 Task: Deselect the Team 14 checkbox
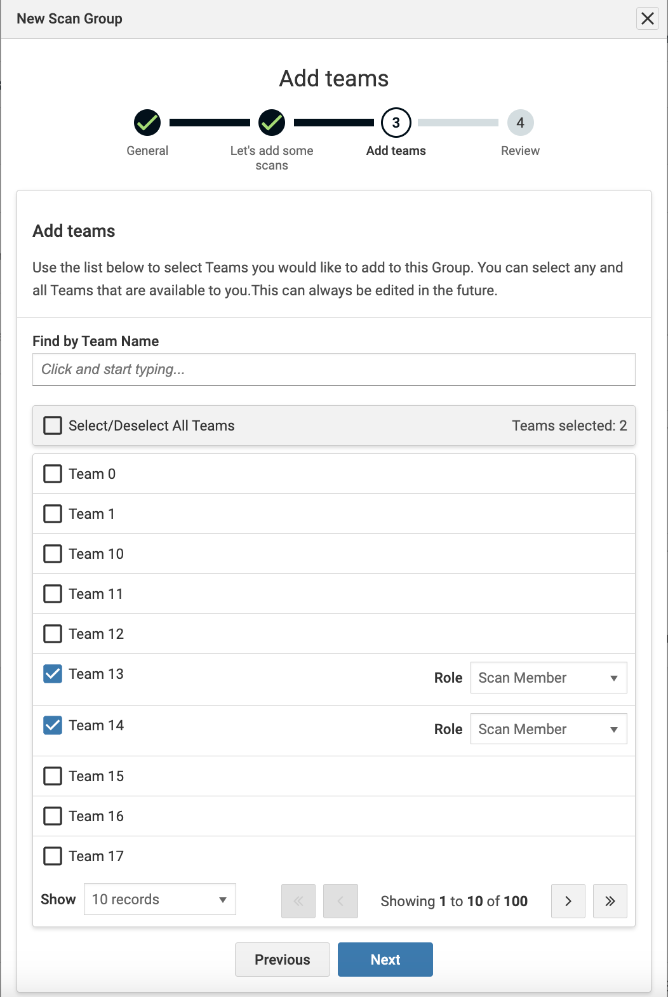click(x=53, y=725)
